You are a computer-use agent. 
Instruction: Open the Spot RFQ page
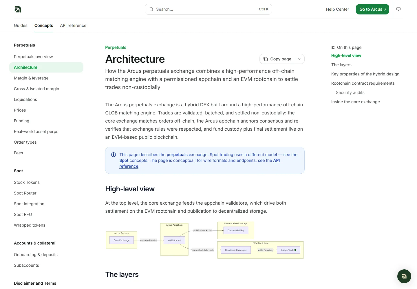[46, 214]
